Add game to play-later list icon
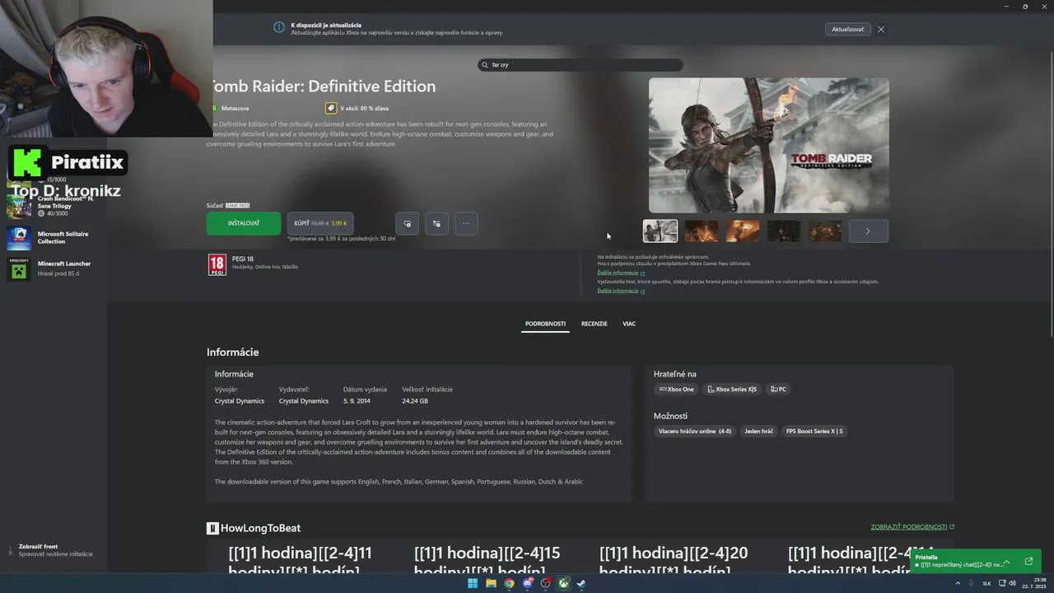Viewport: 1054px width, 593px height. (436, 223)
